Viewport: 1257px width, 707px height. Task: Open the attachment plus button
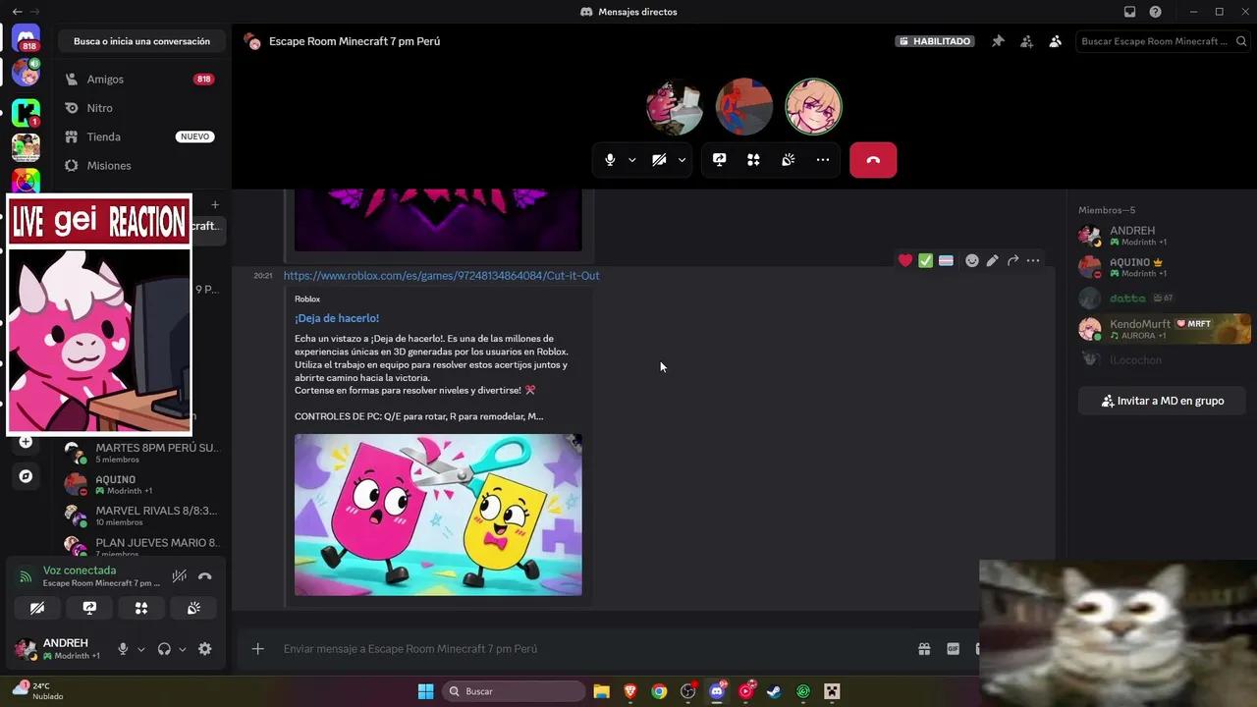pyautogui.click(x=257, y=649)
